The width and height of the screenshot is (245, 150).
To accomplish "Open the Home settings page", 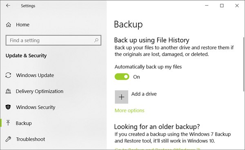I will click(x=22, y=25).
